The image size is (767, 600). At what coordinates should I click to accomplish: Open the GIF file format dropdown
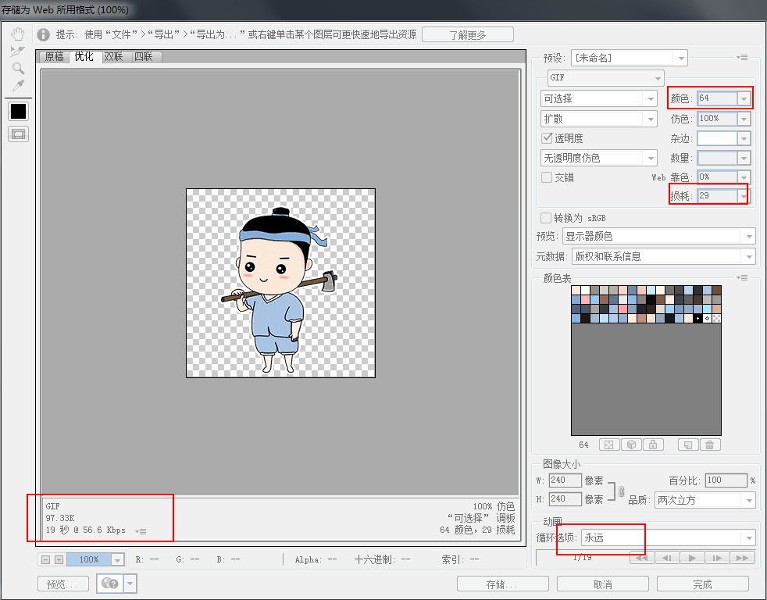coord(605,77)
